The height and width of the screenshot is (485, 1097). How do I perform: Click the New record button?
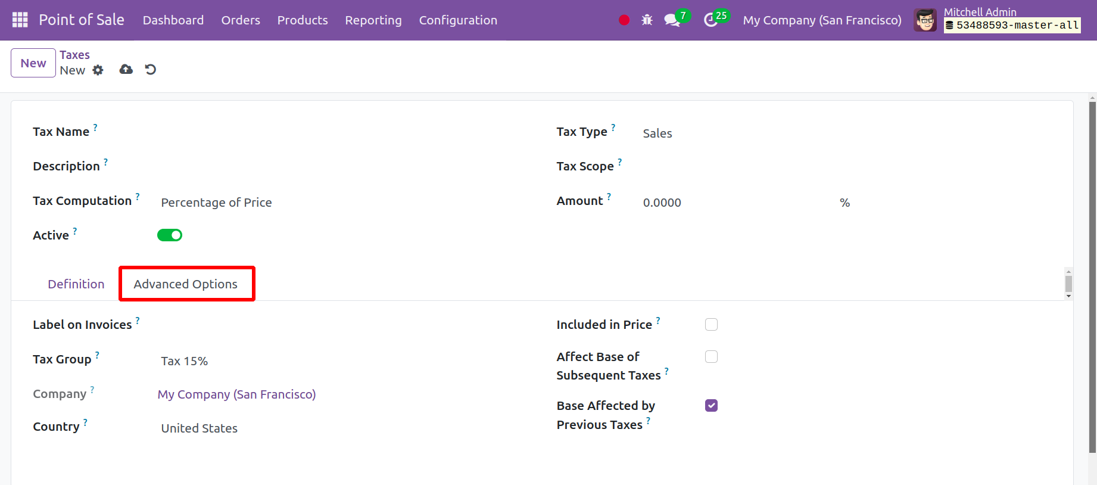click(x=33, y=63)
